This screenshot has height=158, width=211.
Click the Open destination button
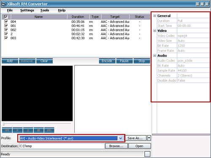click(x=139, y=146)
